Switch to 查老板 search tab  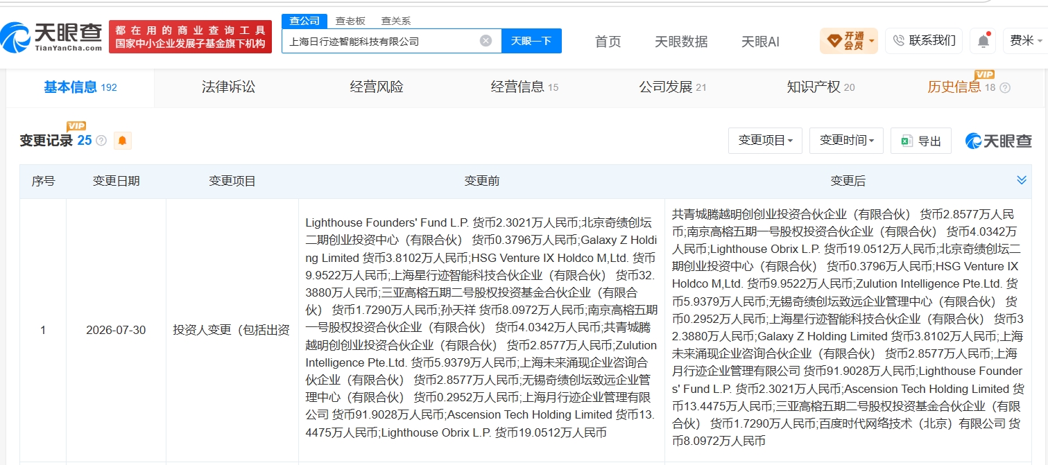[x=350, y=21]
